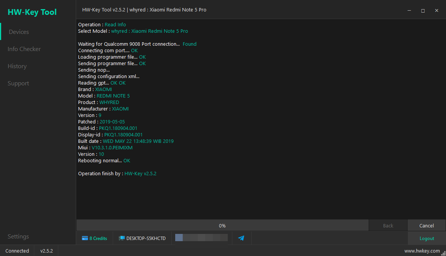Click the credits card icon
The image size is (446, 256).
[x=85, y=238]
